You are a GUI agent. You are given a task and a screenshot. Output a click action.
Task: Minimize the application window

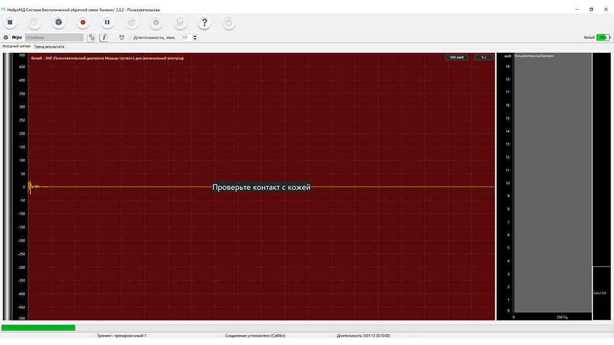coord(577,9)
